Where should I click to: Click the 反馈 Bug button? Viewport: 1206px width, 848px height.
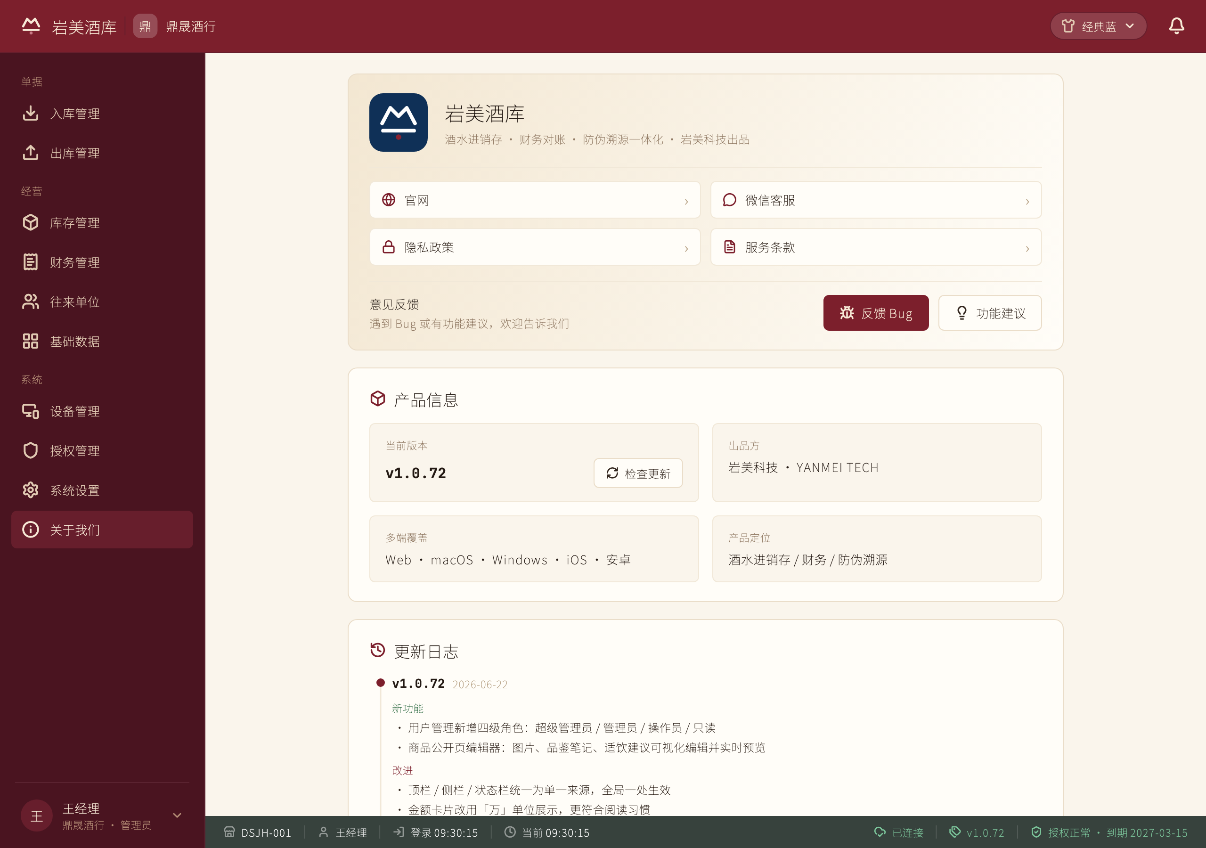point(876,313)
